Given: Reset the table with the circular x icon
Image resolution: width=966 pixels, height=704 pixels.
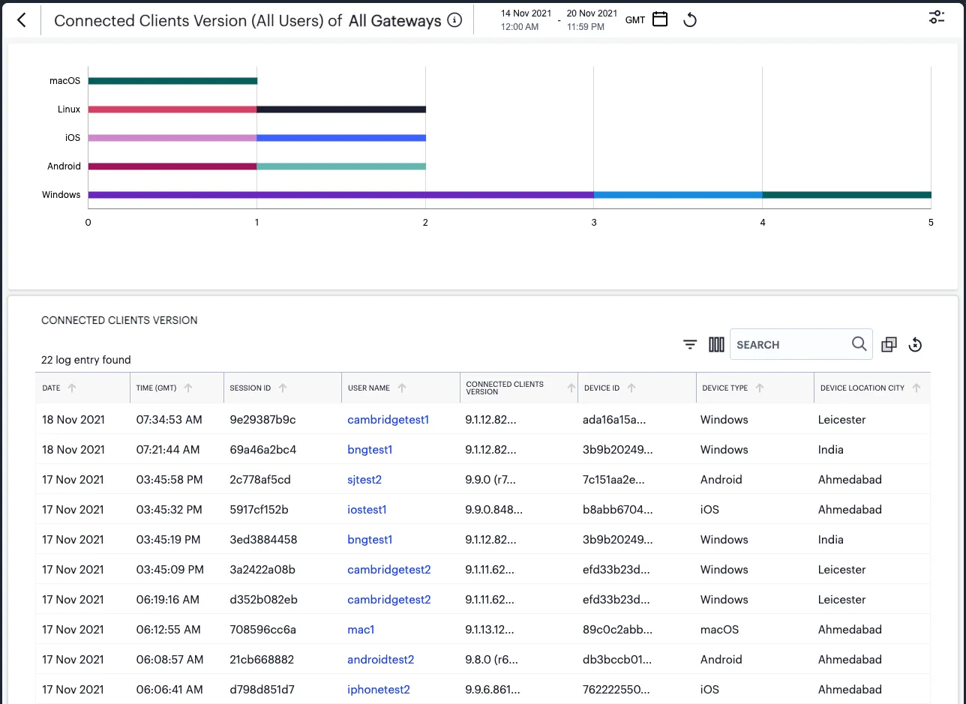Looking at the screenshot, I should tap(915, 344).
